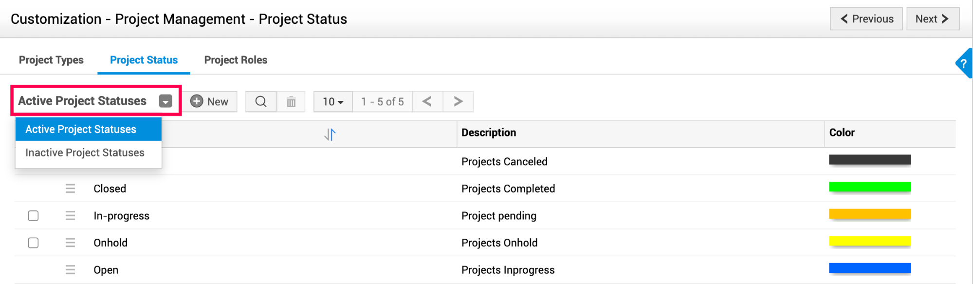Click the drag handle for Open row
The height and width of the screenshot is (284, 973).
(71, 270)
